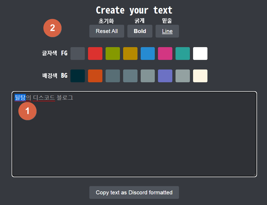Screen dimensions: 267x205
Task: Select the gold yellow FG swatch
Action: [x=130, y=54]
